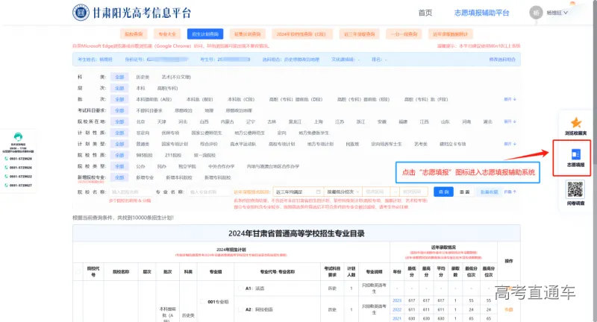597x322 pixels.
Task: Select 艺术(不分文理) in 科类 row
Action: (x=176, y=78)
